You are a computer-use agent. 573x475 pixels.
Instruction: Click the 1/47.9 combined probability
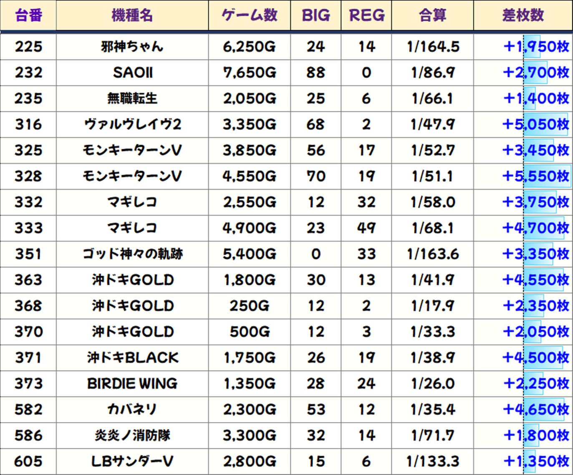tap(433, 124)
